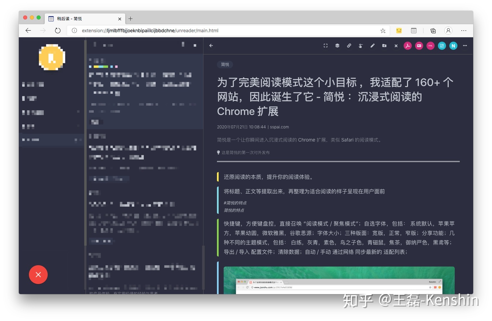The width and height of the screenshot is (492, 321).
Task: Click the square icon atop article list
Action: pyautogui.click(x=195, y=45)
